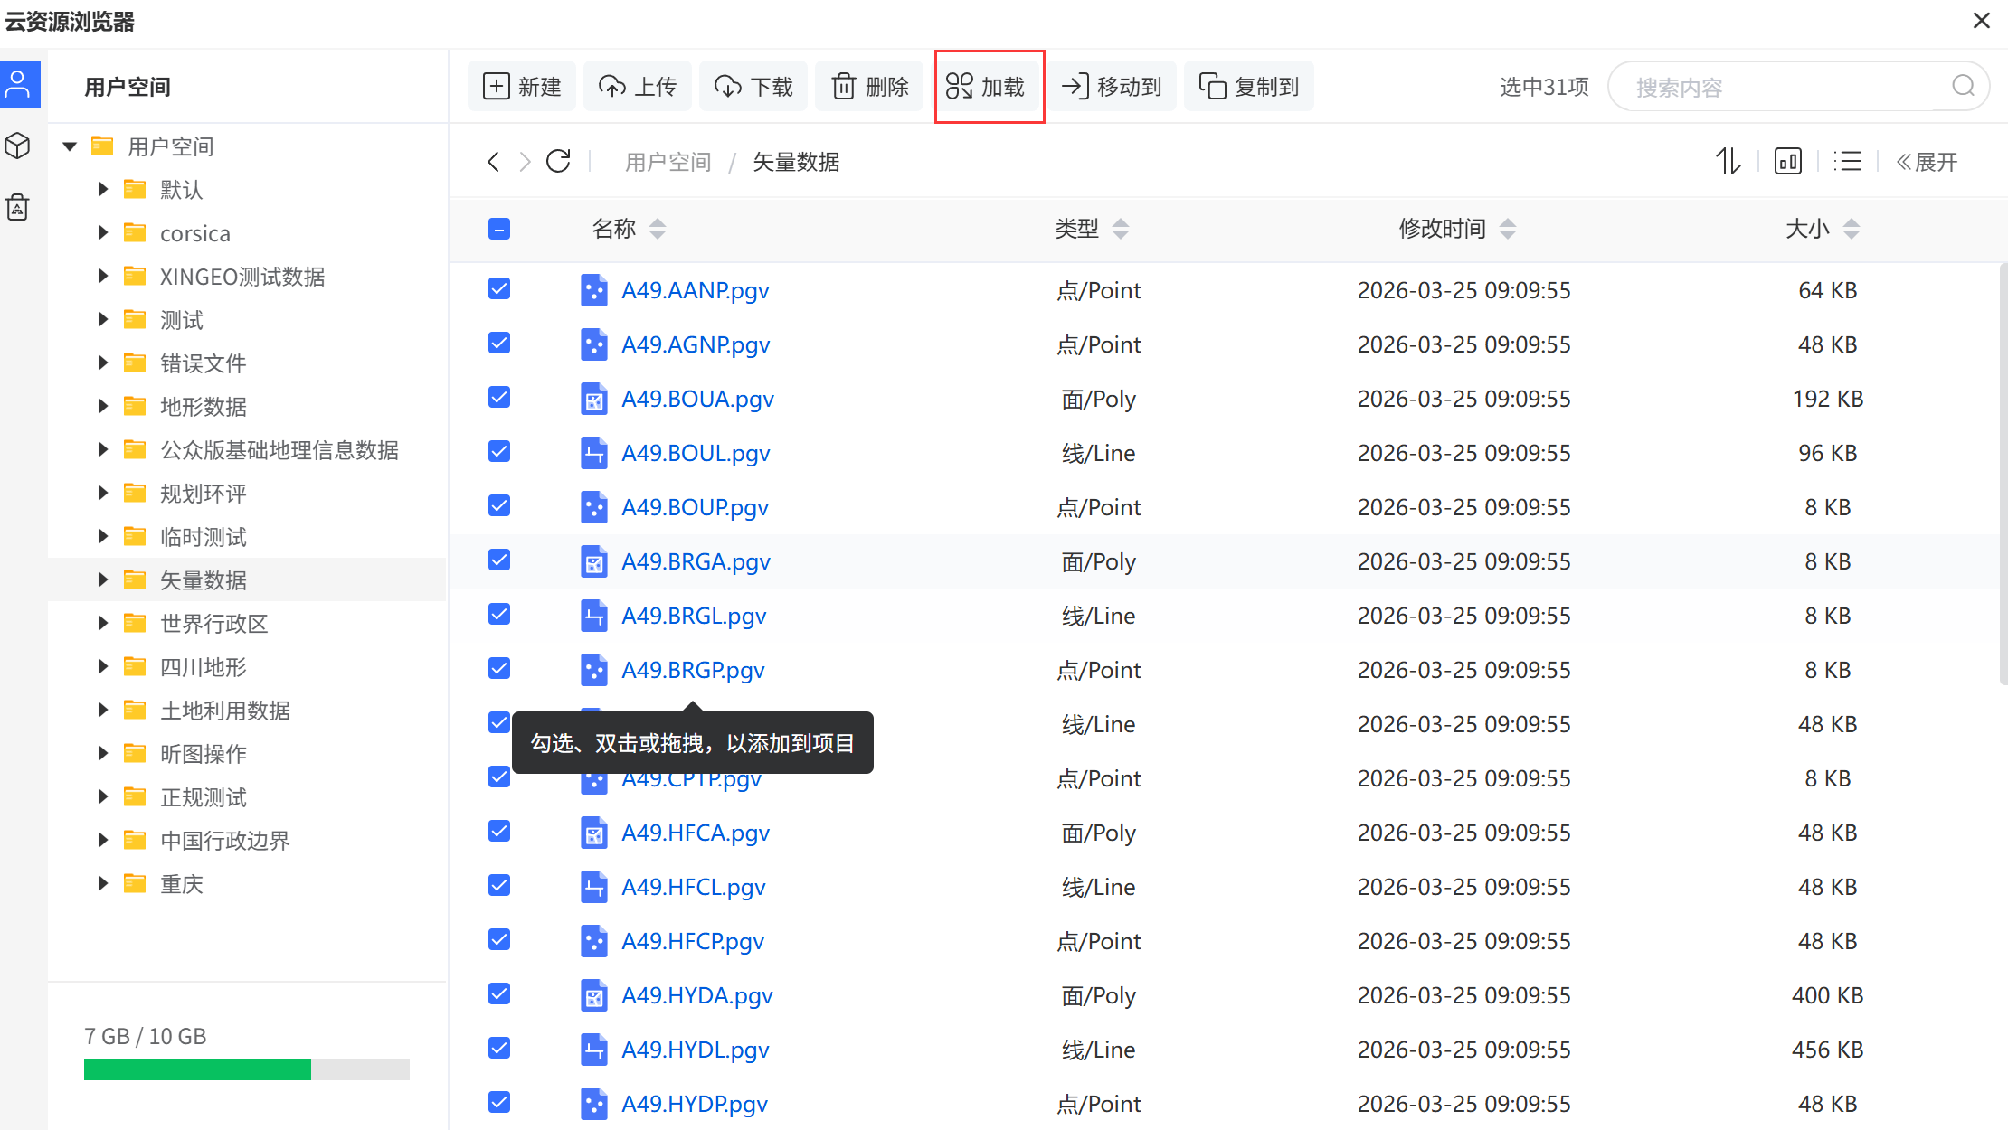Go back with the left arrow
Image resolution: width=2008 pixels, height=1130 pixels.
(x=493, y=162)
